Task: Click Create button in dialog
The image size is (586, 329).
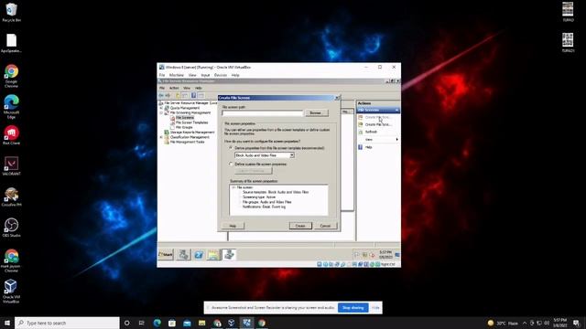Action: coord(300,226)
